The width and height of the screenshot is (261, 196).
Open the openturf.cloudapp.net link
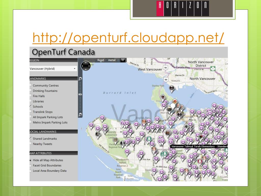(128, 38)
